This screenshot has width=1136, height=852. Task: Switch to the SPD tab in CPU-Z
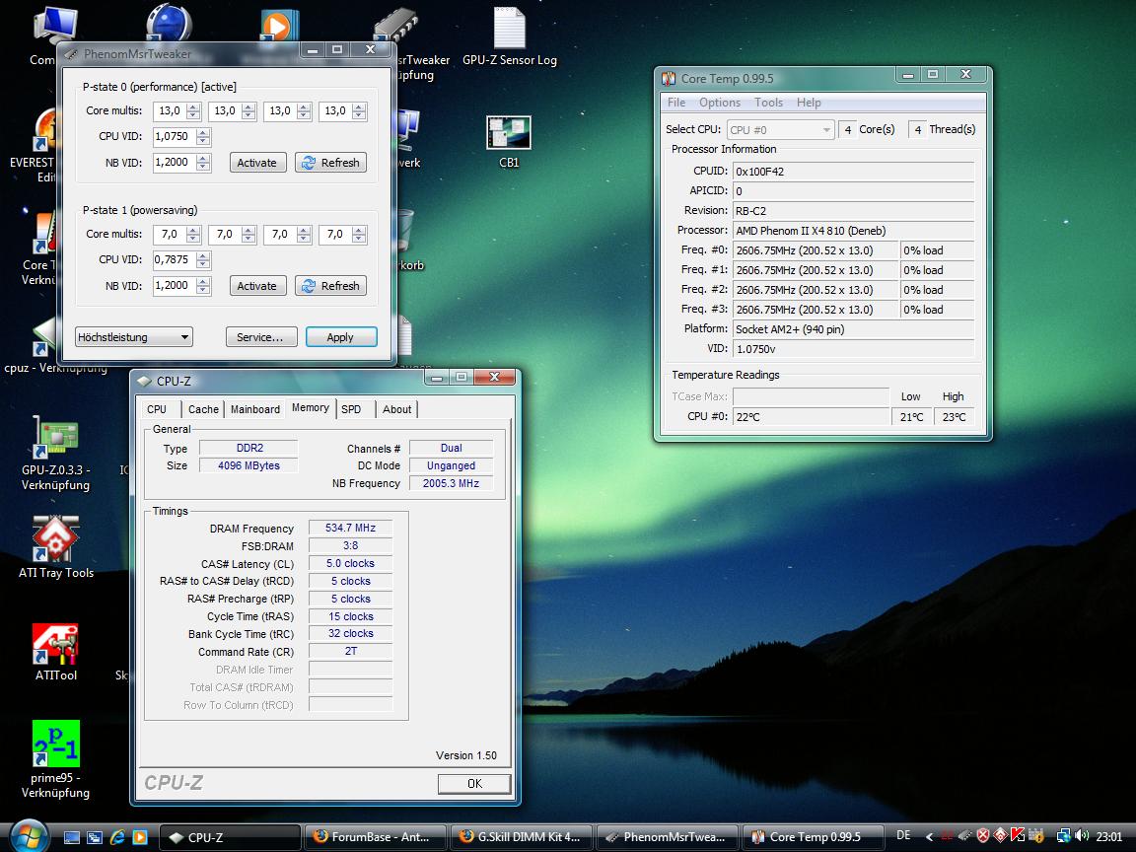[x=351, y=409]
